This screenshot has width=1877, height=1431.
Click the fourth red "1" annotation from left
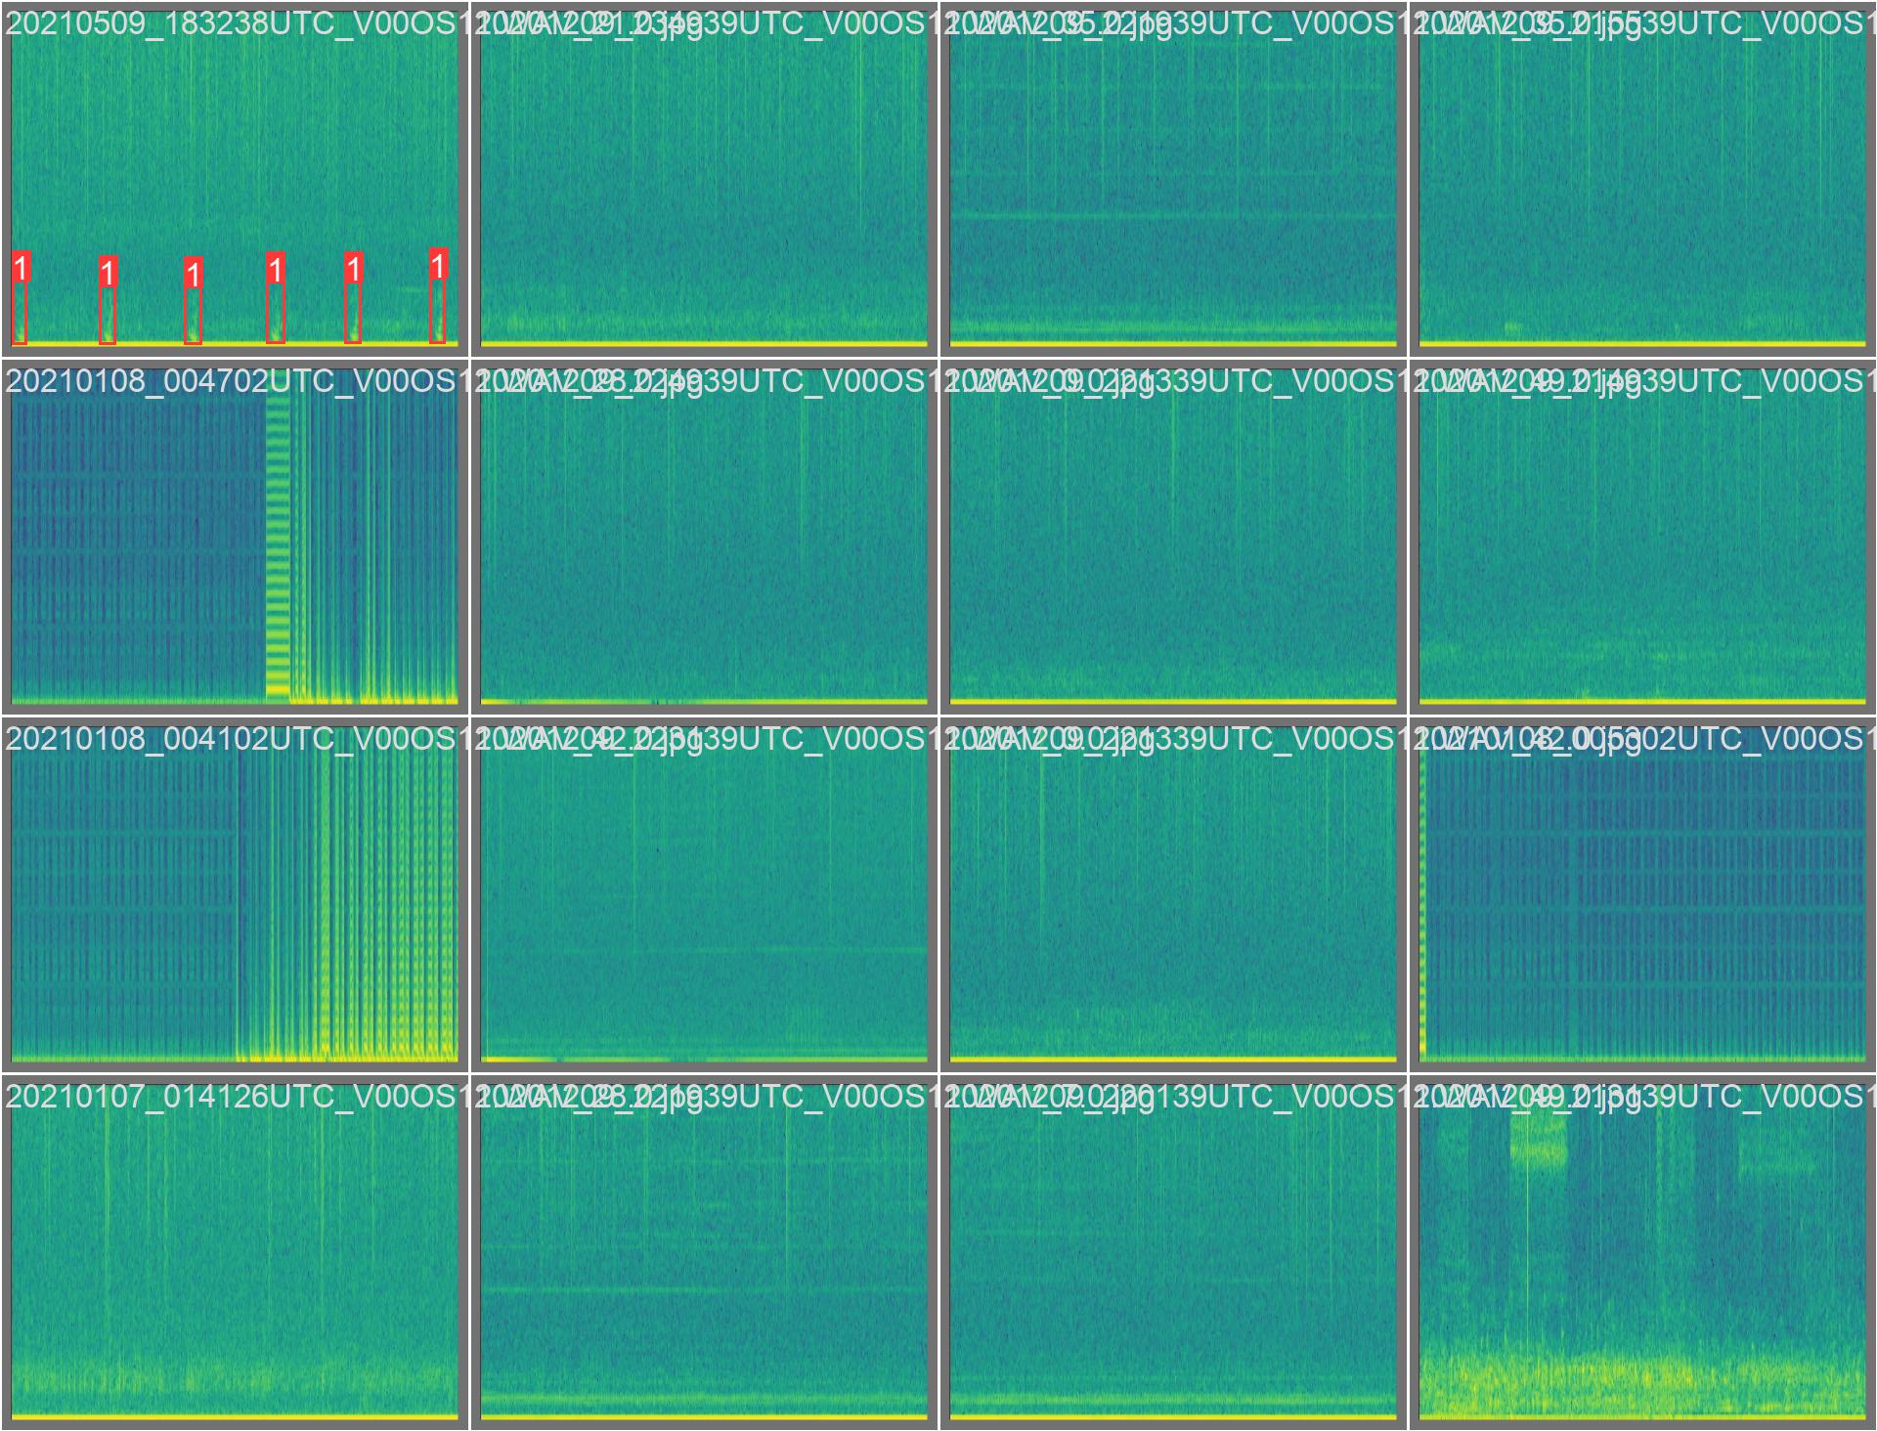276,269
